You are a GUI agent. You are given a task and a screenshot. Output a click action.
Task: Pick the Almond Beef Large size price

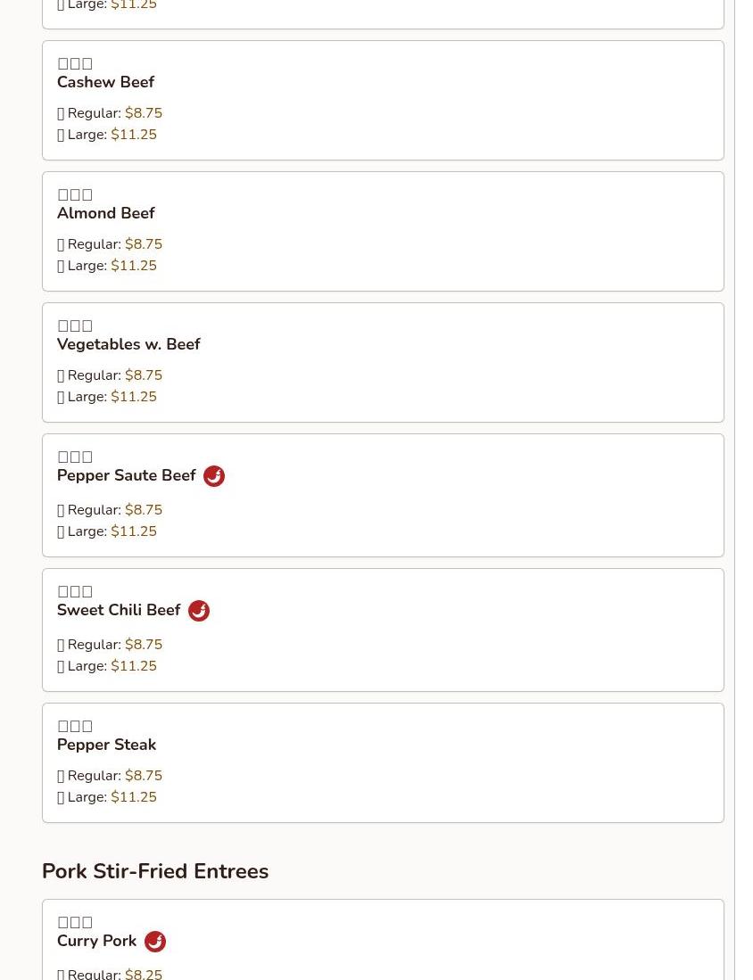(x=133, y=266)
